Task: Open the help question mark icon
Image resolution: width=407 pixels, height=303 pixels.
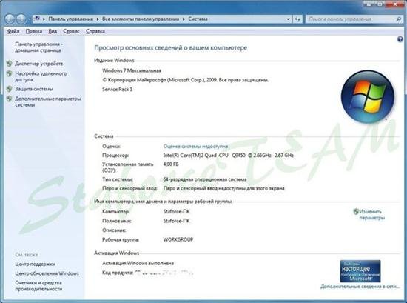Action: pos(400,39)
